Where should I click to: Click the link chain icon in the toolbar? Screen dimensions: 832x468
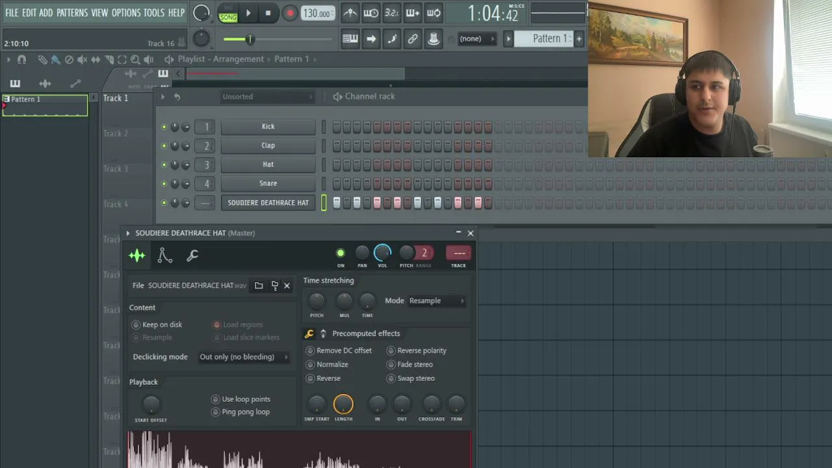coord(413,39)
